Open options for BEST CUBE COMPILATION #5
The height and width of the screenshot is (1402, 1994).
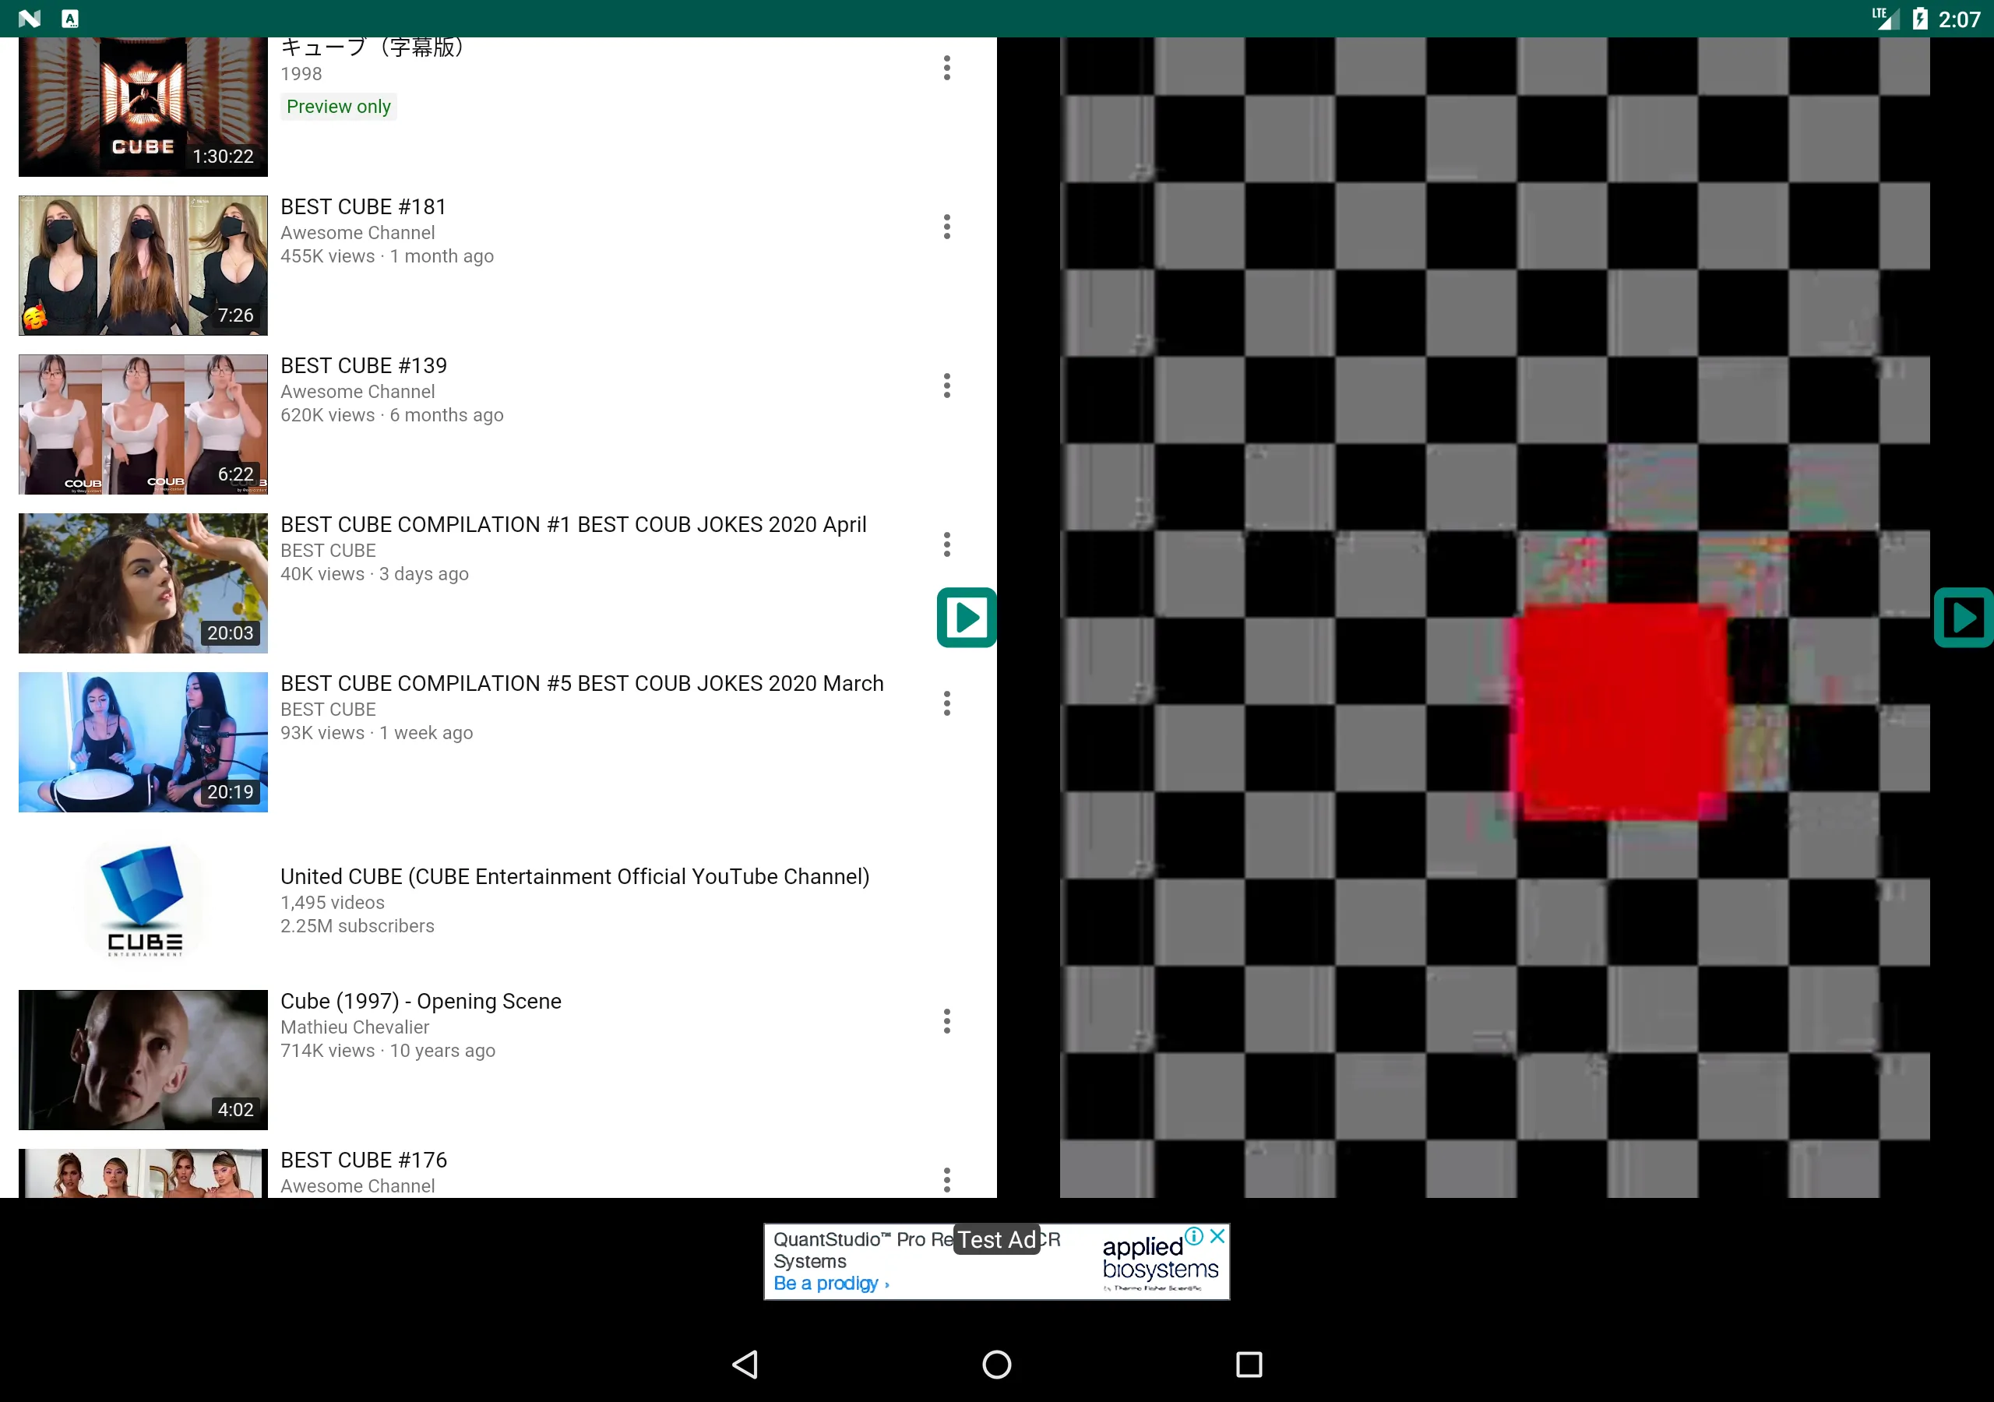pos(946,703)
